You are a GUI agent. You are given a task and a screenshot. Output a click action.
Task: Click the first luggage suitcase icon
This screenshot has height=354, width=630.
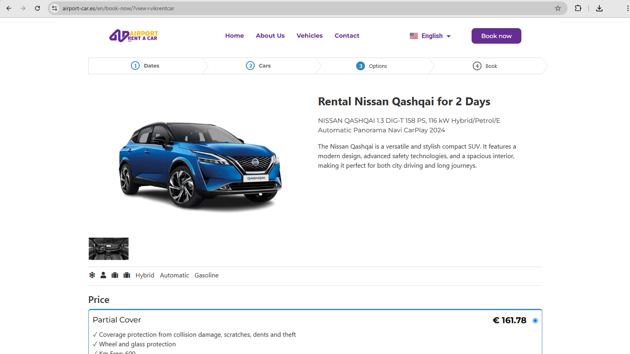[115, 275]
